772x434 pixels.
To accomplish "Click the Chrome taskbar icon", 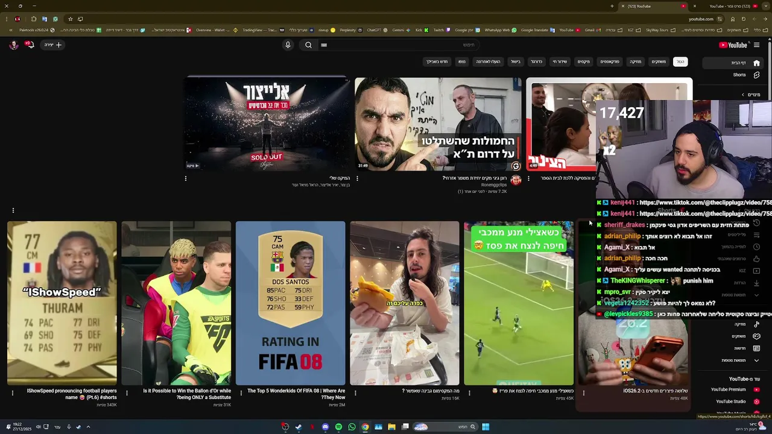I will click(365, 427).
